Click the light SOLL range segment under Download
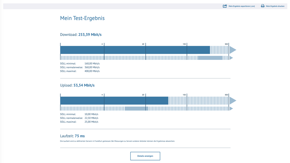Image resolution: width=290 pixels, height=163 pixels. tap(210, 58)
